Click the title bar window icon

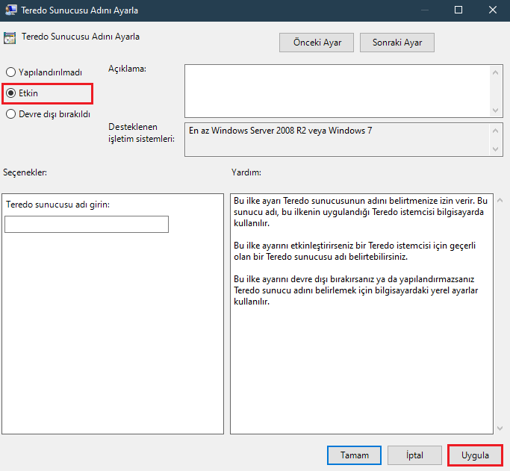(10, 10)
